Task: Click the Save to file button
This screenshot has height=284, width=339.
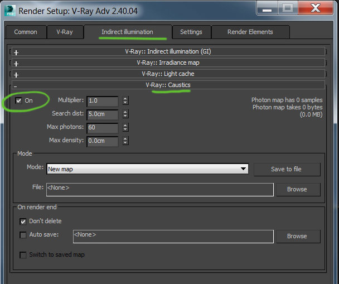Action: tap(287, 169)
